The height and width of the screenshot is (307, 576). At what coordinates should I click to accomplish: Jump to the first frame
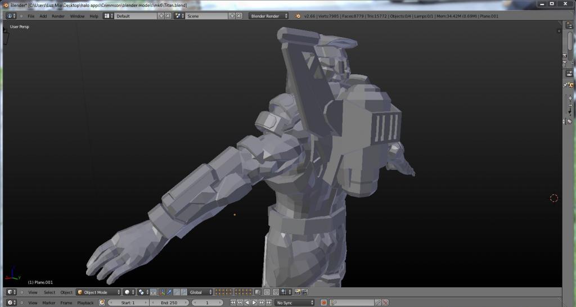click(x=233, y=303)
